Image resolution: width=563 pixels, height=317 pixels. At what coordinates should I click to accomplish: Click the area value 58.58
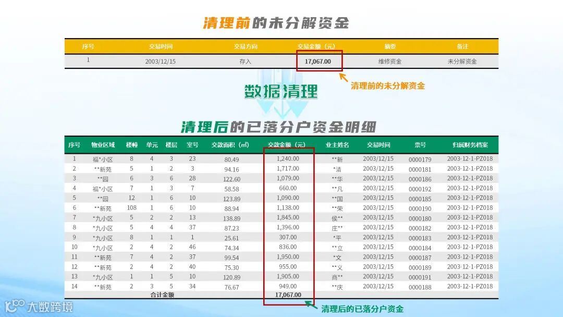231,189
